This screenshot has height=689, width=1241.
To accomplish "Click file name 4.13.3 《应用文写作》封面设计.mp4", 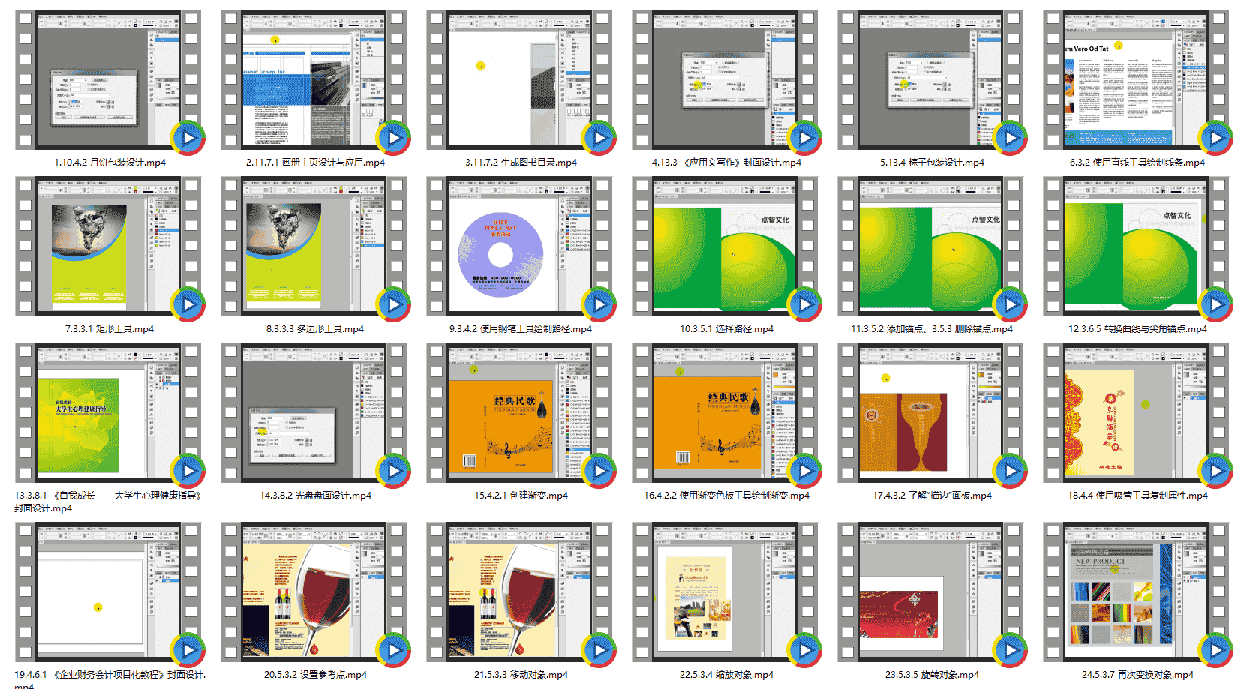I will [x=726, y=162].
